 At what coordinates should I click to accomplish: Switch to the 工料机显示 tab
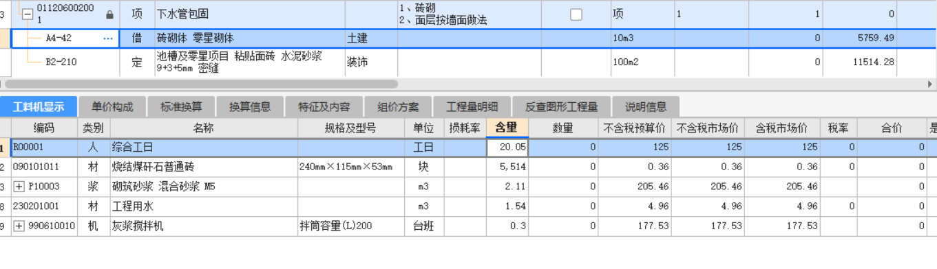coord(39,107)
